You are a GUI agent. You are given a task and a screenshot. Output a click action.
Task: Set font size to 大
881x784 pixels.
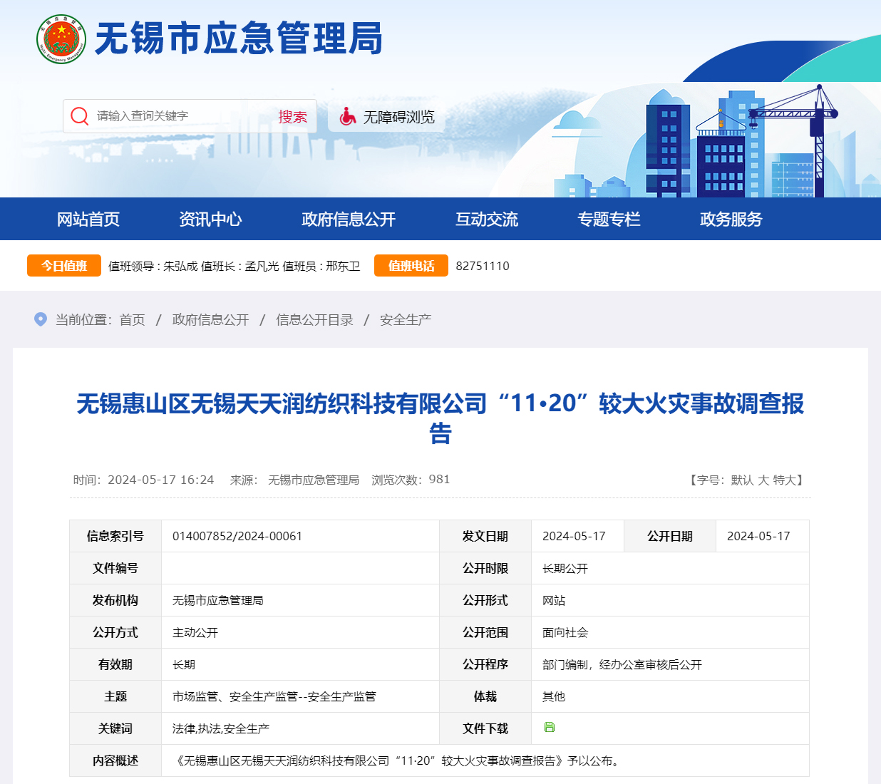763,480
